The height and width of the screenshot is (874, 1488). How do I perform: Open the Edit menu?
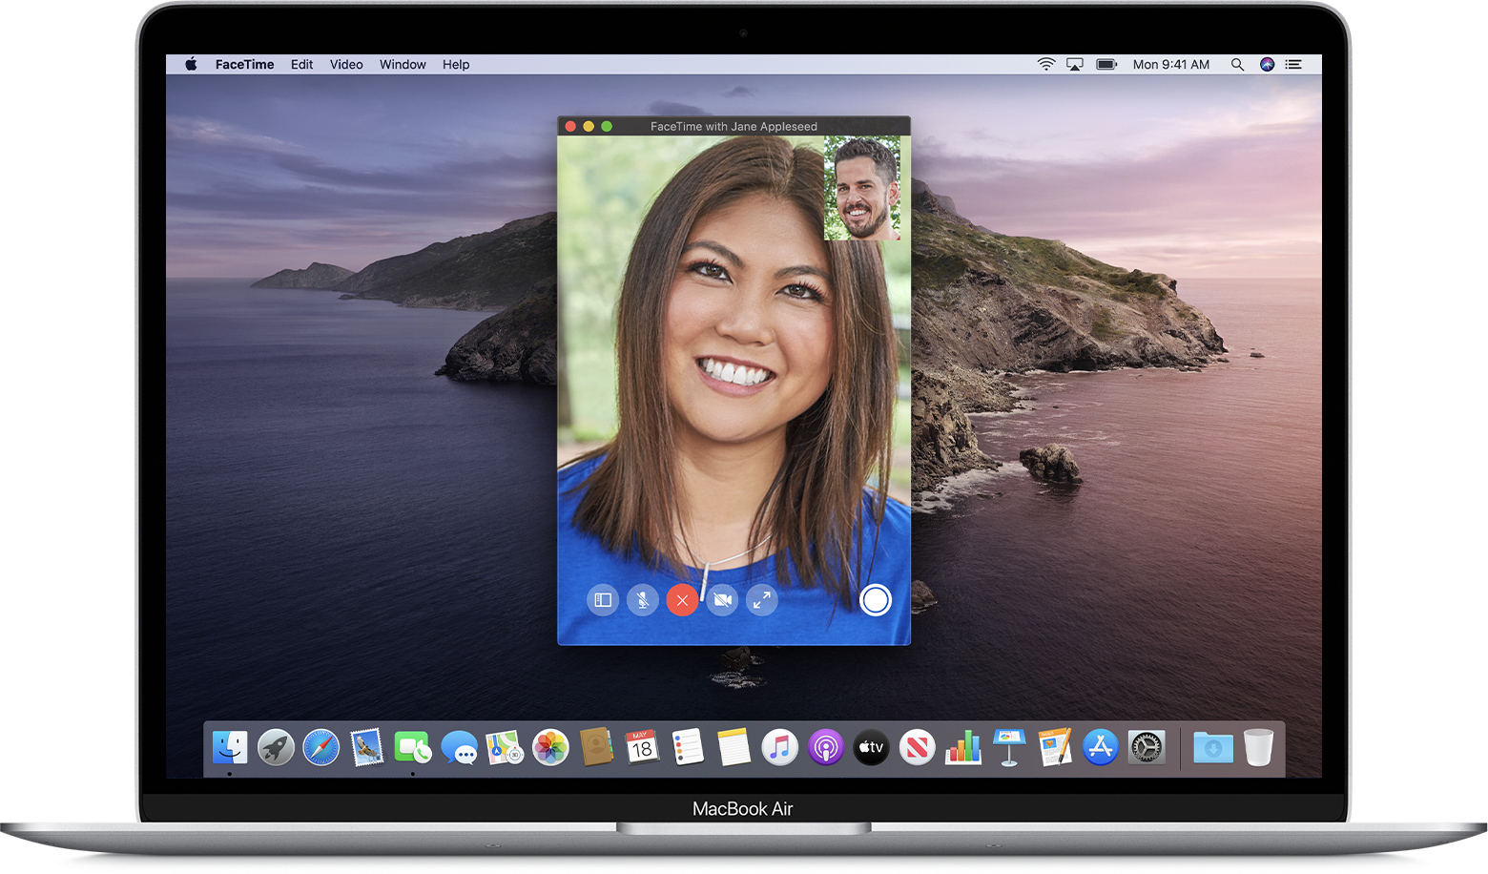click(x=301, y=65)
